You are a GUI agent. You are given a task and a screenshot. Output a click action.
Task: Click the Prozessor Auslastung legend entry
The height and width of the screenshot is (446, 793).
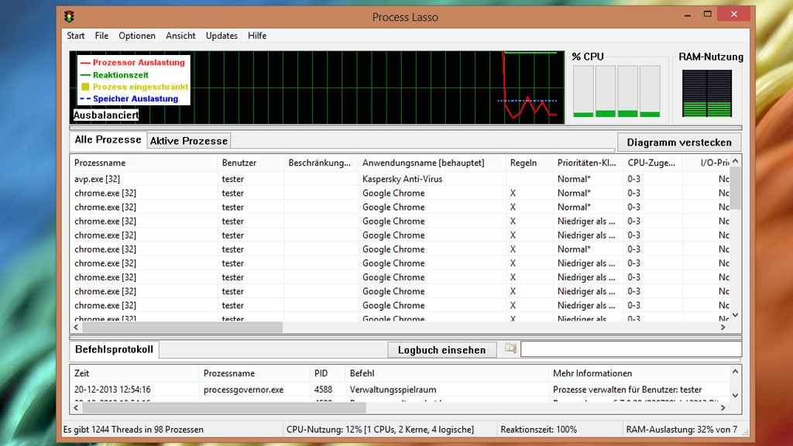pos(133,63)
